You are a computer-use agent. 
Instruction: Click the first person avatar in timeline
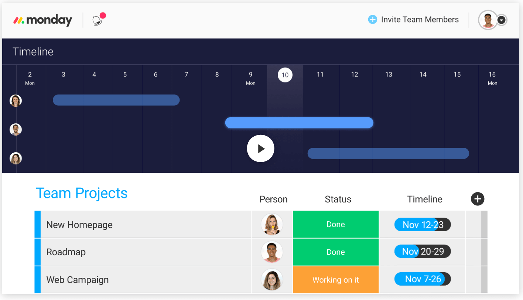(16, 100)
